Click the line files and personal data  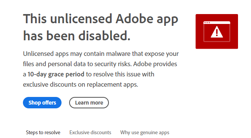click(54, 64)
